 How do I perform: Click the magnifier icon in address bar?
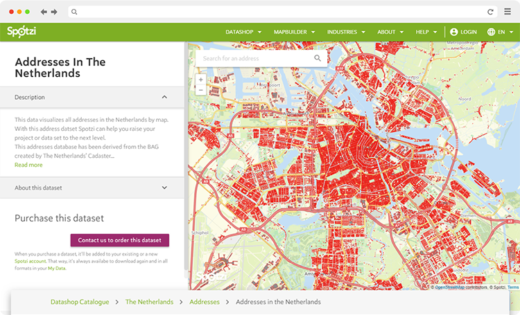[74, 12]
